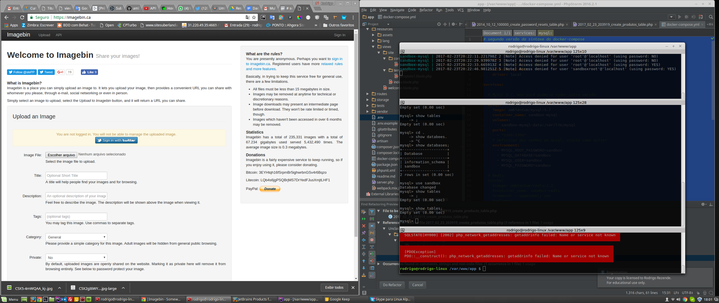Image resolution: width=719 pixels, height=303 pixels.
Task: Open the Search Everywhere magnifier icon
Action: [711, 17]
